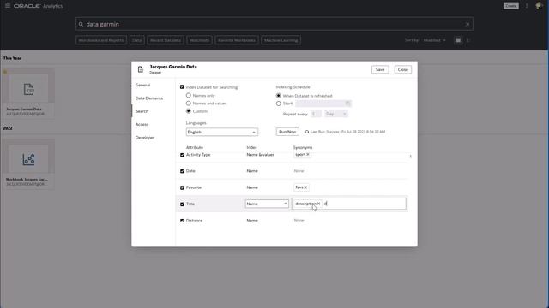Viewport: 549px width, 308px height.
Task: Open the General tab
Action: point(143,85)
